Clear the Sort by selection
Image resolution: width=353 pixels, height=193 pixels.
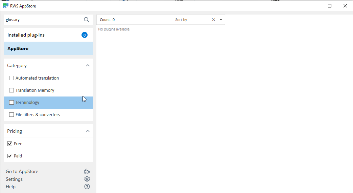click(x=213, y=20)
